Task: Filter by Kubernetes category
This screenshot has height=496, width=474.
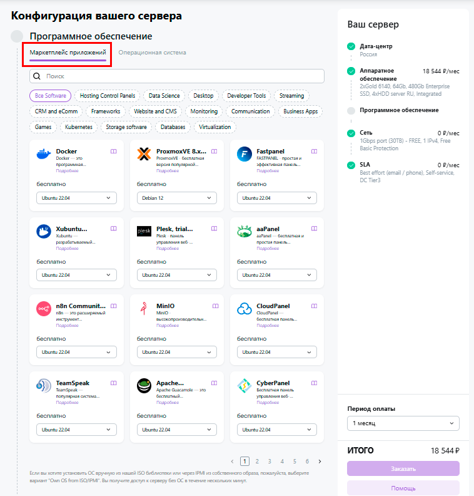Action: (x=79, y=127)
